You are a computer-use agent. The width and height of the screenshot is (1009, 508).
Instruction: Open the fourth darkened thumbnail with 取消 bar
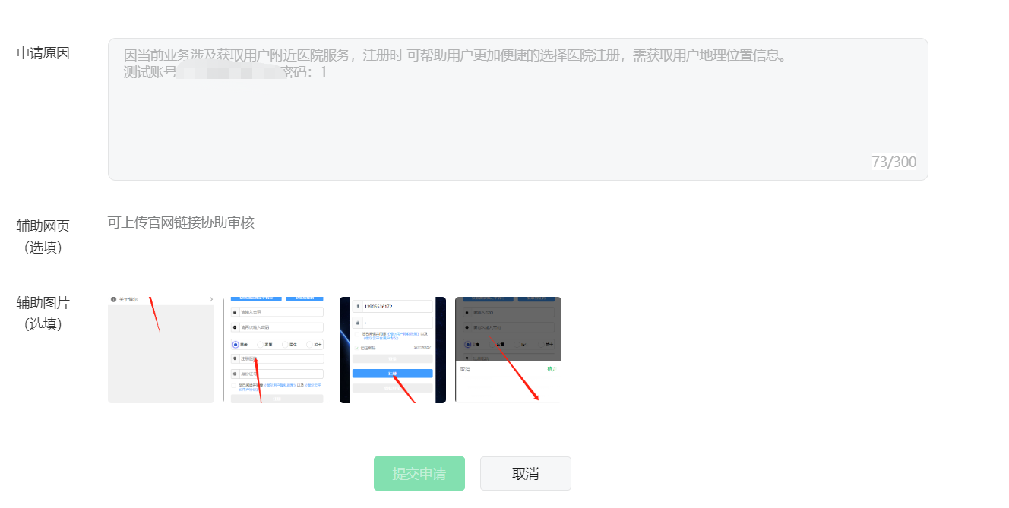coord(508,350)
